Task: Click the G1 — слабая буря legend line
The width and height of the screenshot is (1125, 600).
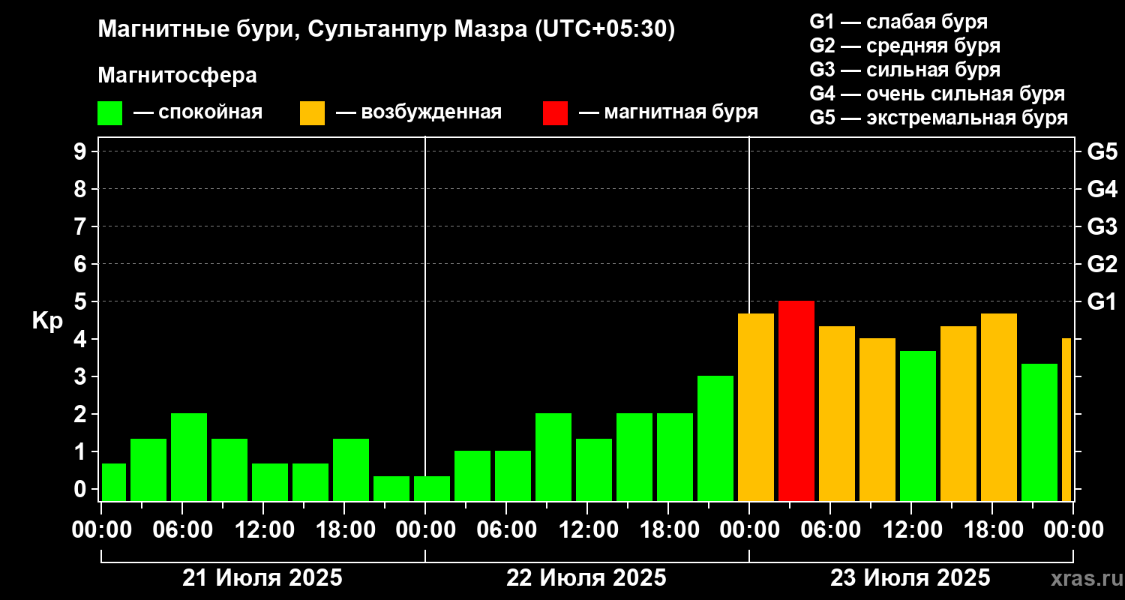Action: [x=898, y=21]
